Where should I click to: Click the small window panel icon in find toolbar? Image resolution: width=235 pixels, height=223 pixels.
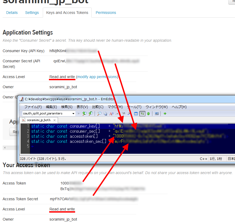(x=157, y=114)
